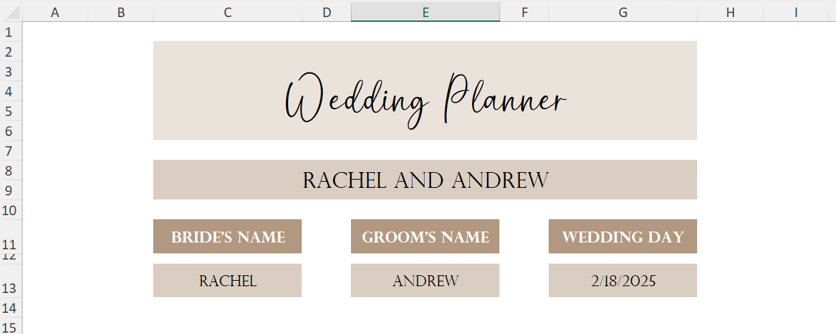Click the GROOM'S NAME label cell
836x334 pixels.
pyautogui.click(x=425, y=236)
